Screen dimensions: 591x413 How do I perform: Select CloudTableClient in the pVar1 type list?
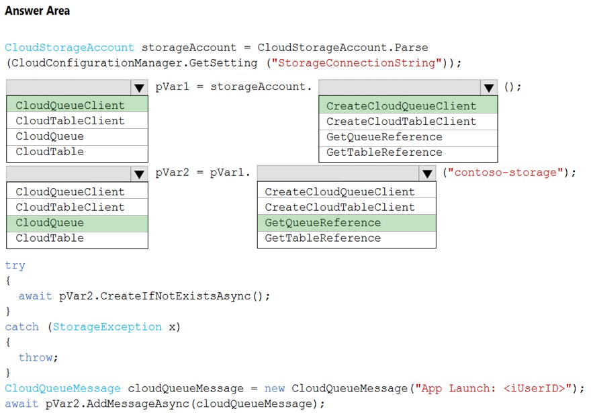pos(77,121)
